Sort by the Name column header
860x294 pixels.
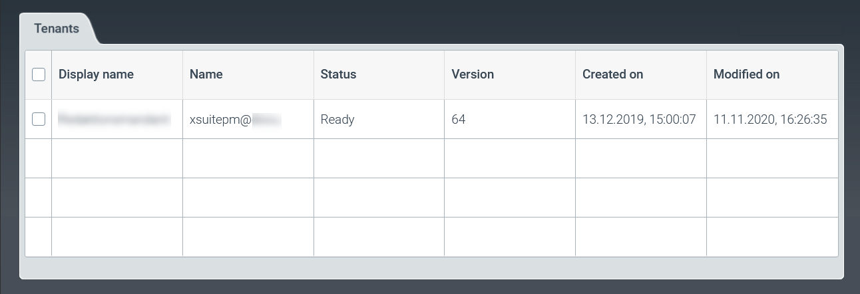[x=206, y=74]
